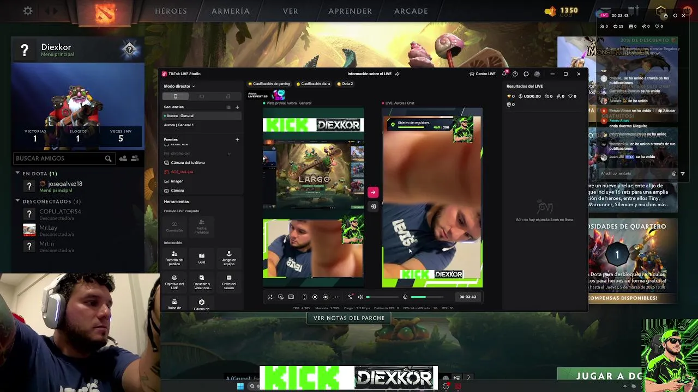698x392 pixels.
Task: Adjust the speaker volume slider
Action: pyautogui.click(x=382, y=297)
